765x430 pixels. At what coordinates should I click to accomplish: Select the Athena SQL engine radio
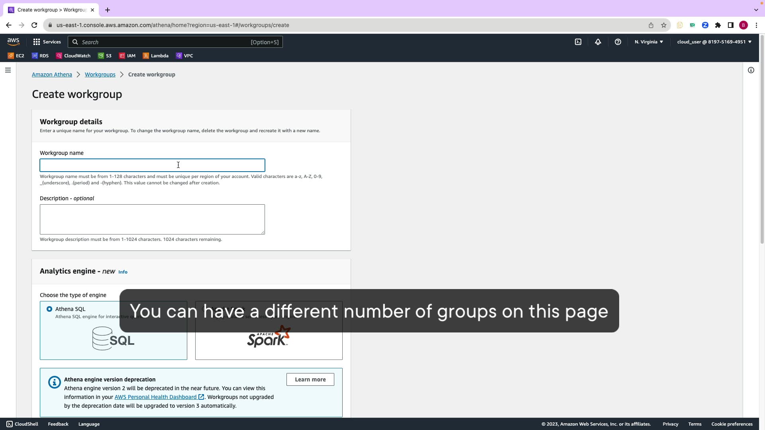pyautogui.click(x=49, y=309)
